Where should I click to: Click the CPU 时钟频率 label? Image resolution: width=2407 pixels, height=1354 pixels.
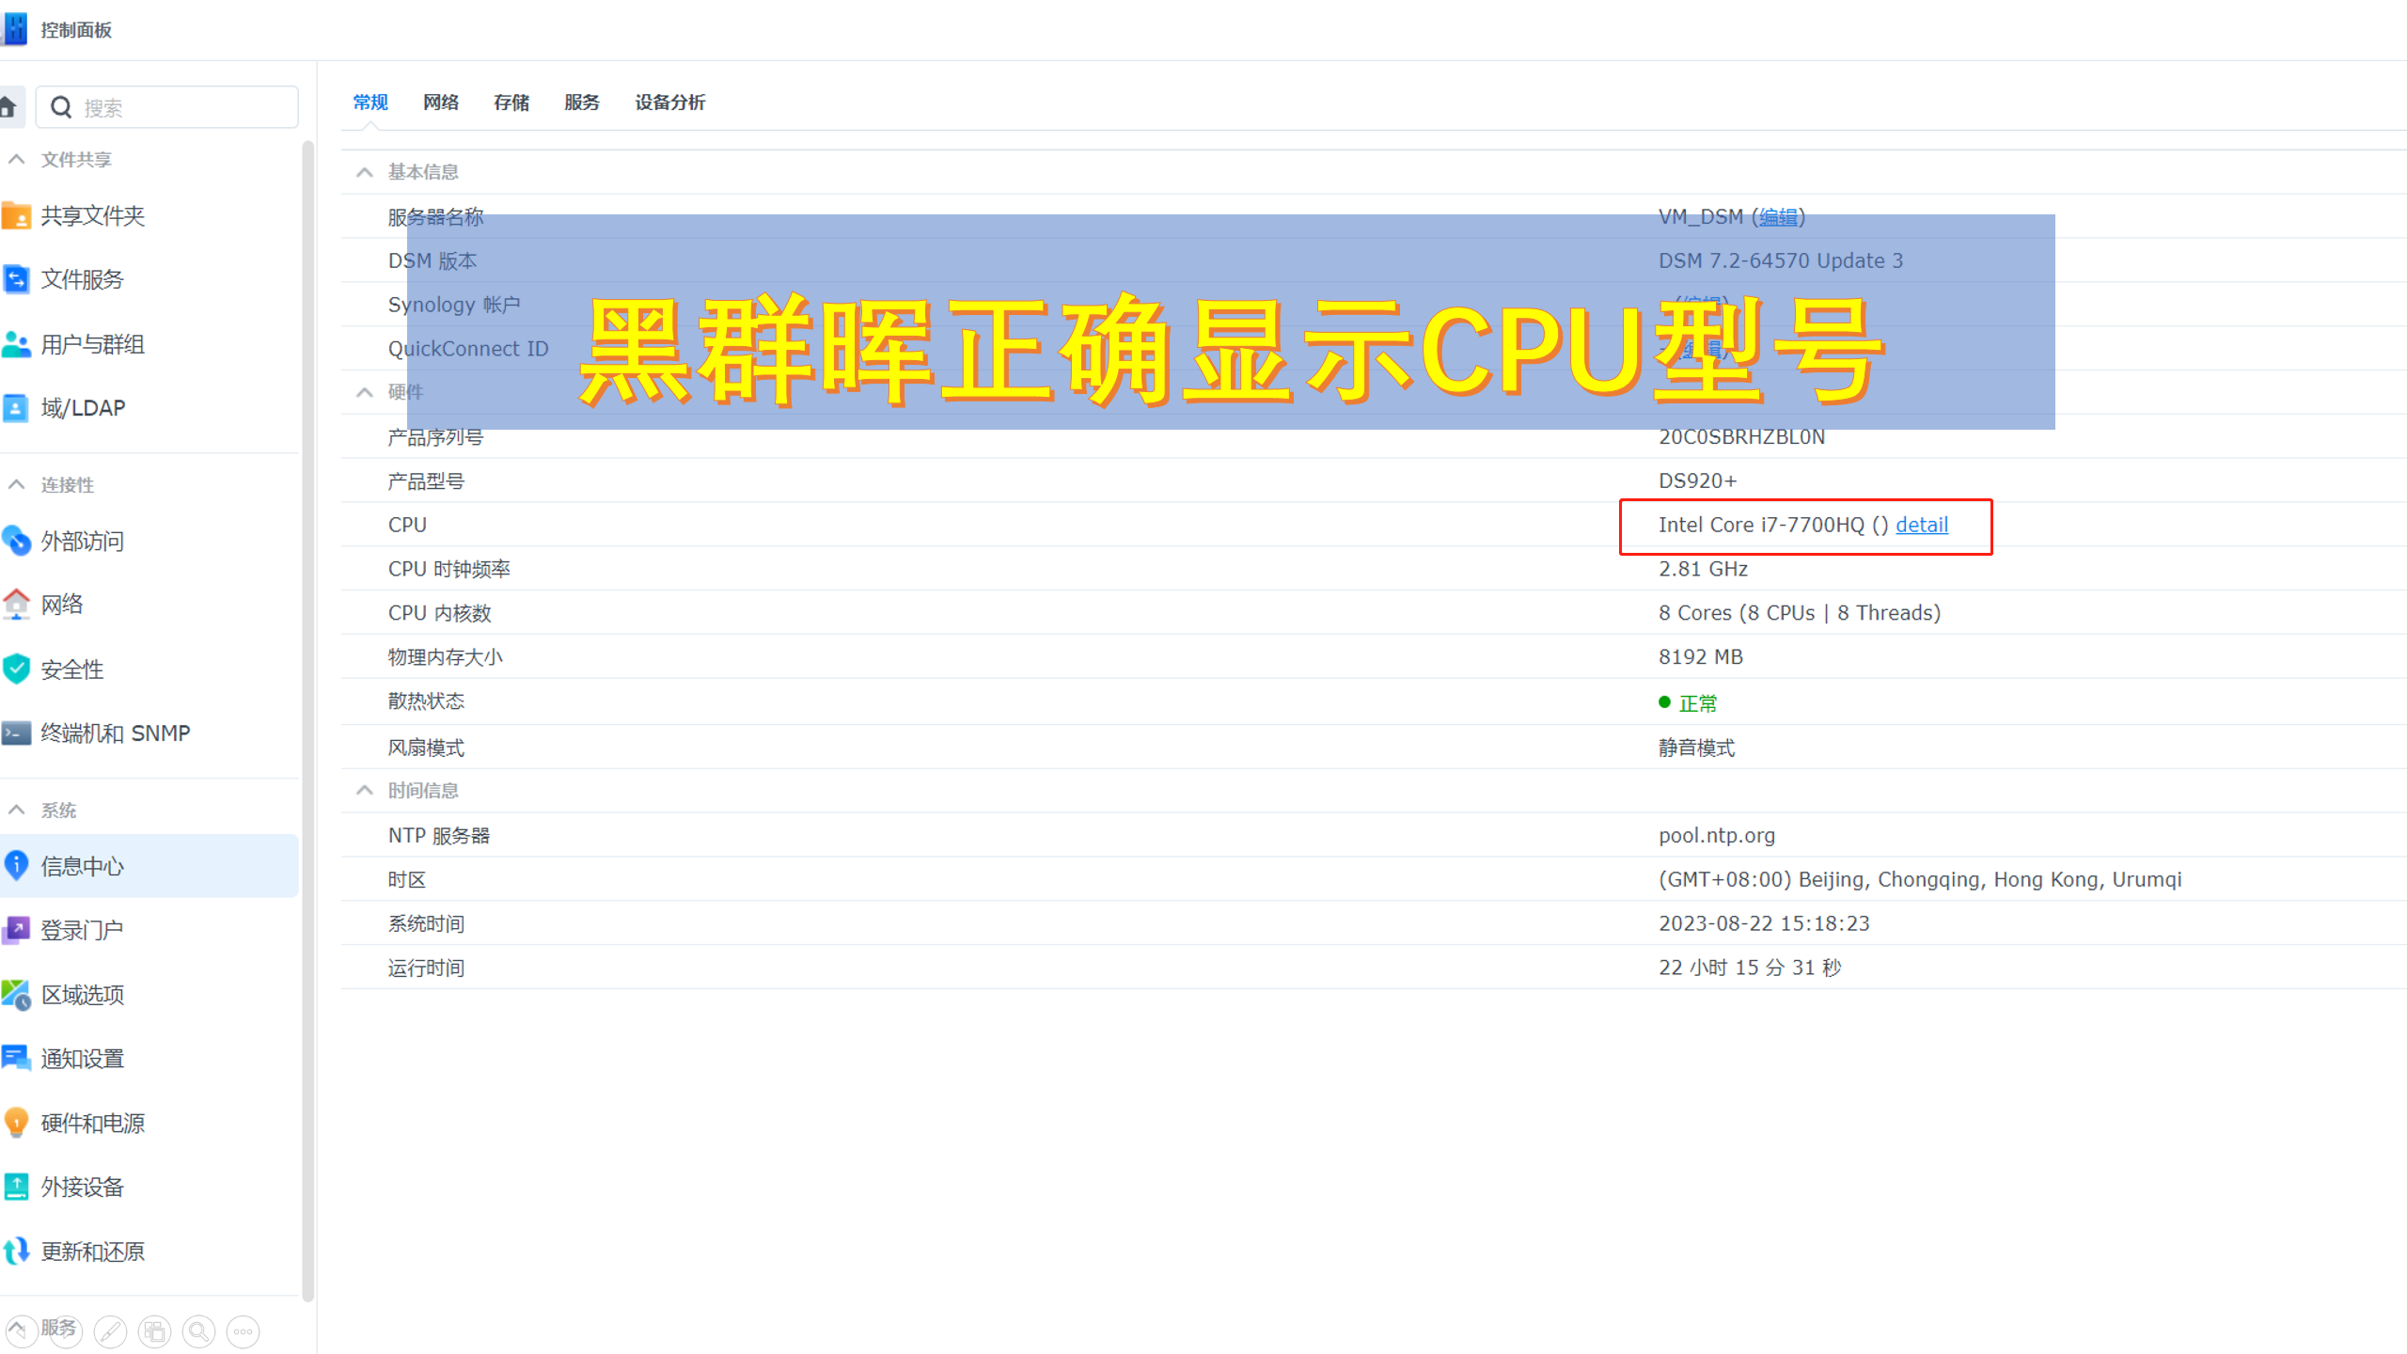449,569
